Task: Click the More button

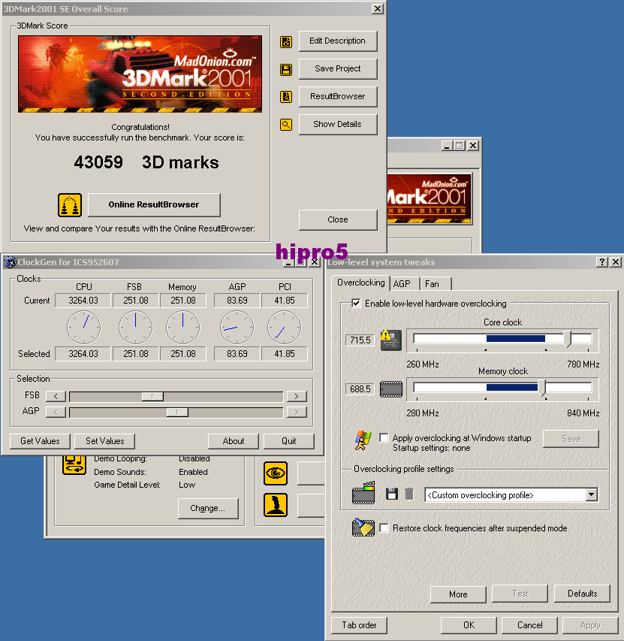Action: point(458,594)
